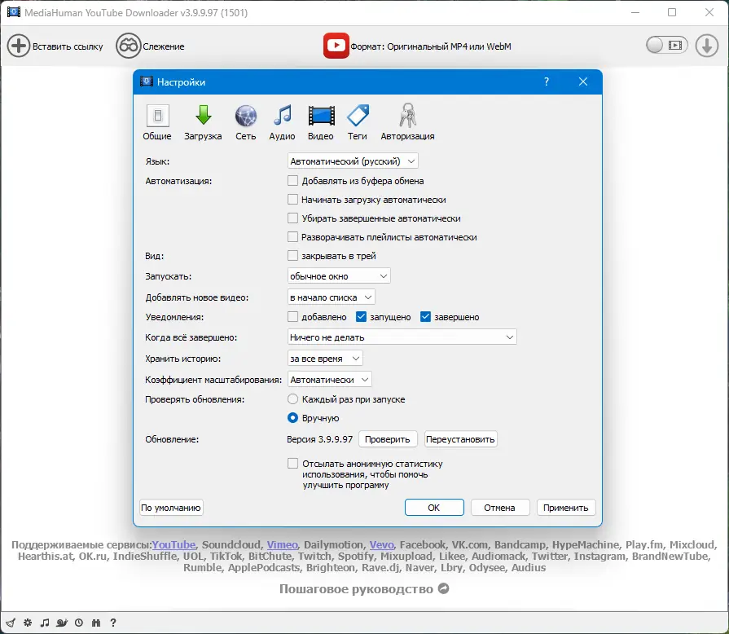
Task: Click the Версия 3.9.9.97 text
Action: [x=320, y=439]
